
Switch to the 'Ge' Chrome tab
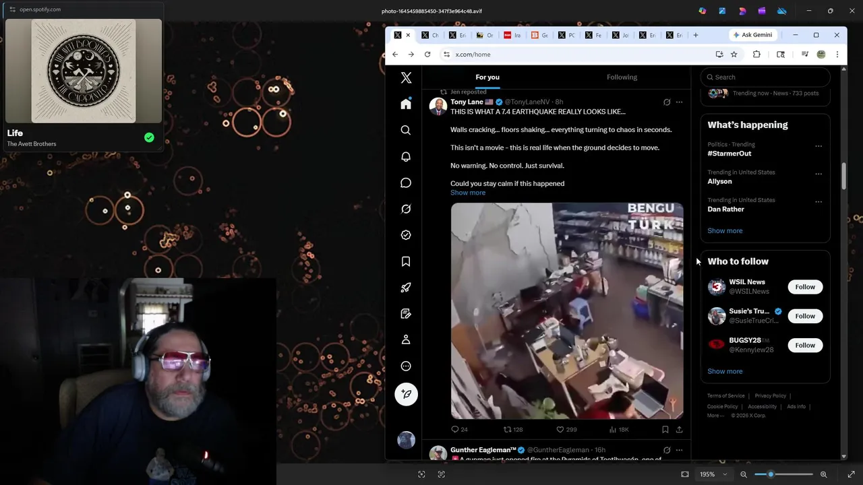(x=540, y=35)
